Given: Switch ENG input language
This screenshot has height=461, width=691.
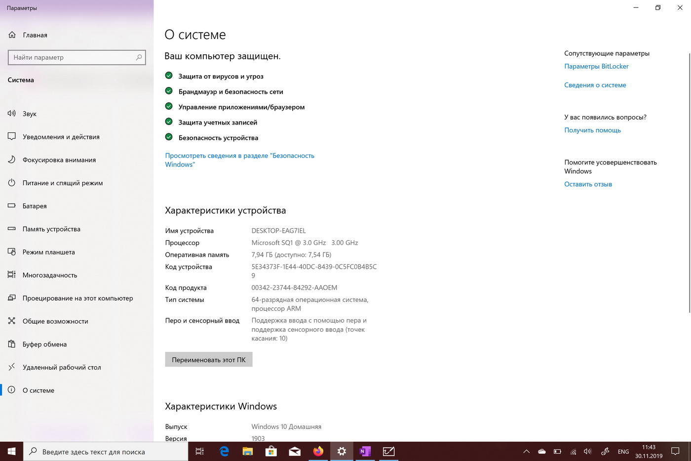Looking at the screenshot, I should pos(623,452).
